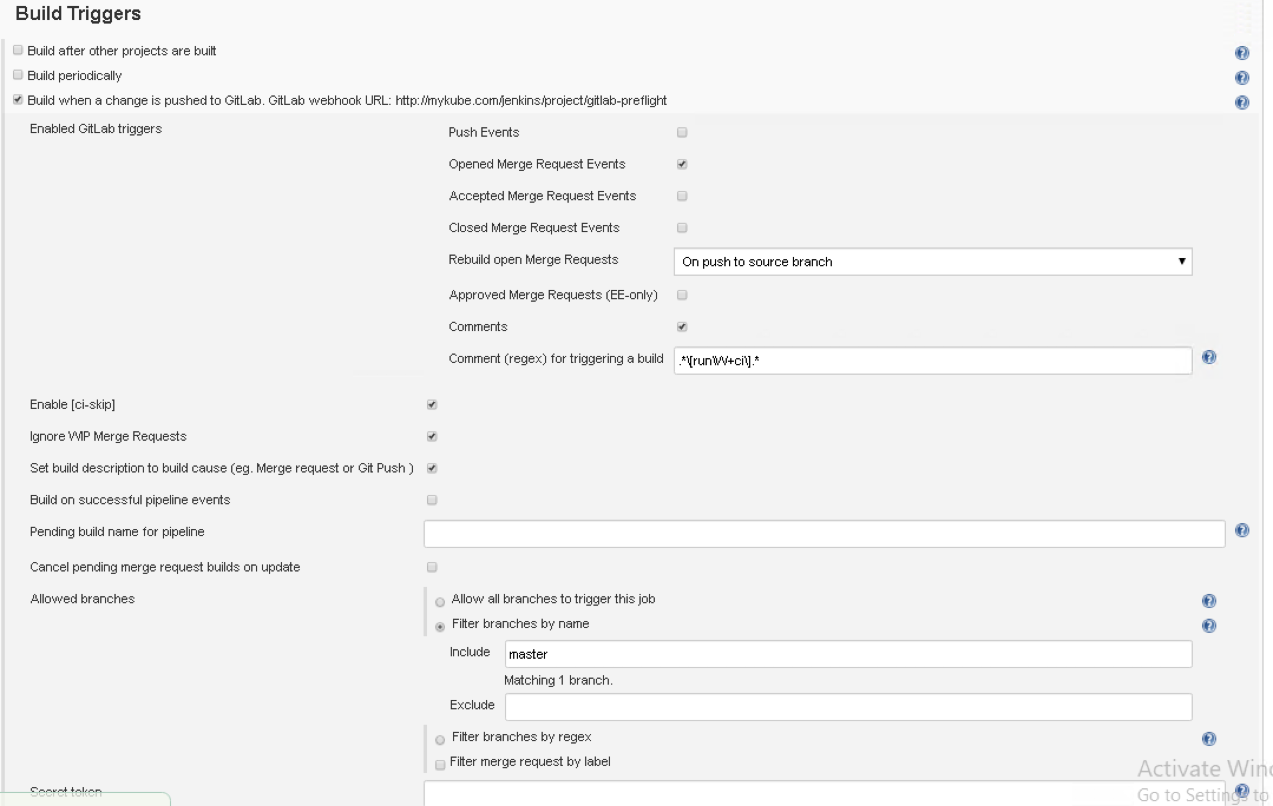Screen dimensions: 1273x806
Task: Click the Pending build name for pipeline field
Action: pyautogui.click(x=823, y=534)
